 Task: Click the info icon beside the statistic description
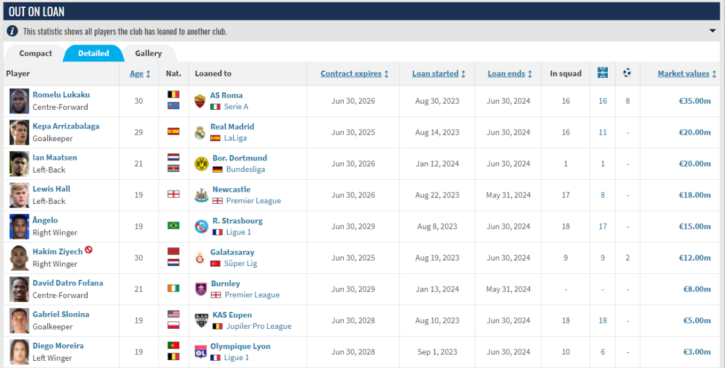pyautogui.click(x=12, y=31)
